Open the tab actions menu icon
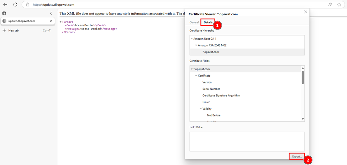The image size is (347, 165). coord(4,13)
